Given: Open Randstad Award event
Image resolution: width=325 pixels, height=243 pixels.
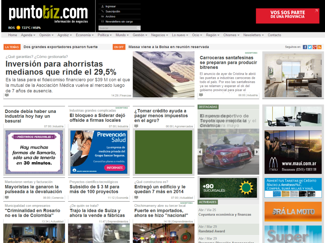Looking at the screenshot, I should point(212,231).
